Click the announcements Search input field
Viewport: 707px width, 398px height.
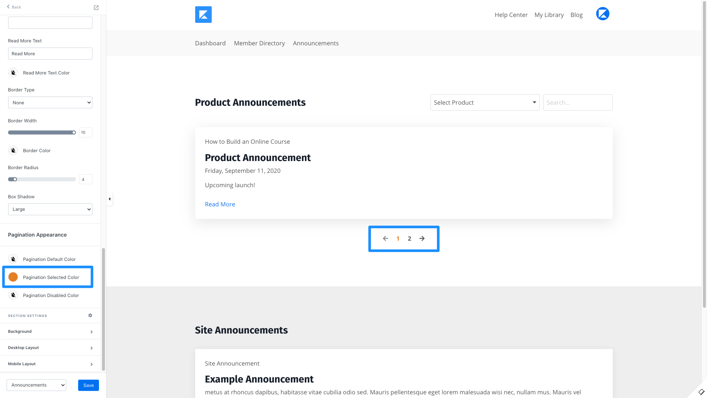pyautogui.click(x=577, y=102)
